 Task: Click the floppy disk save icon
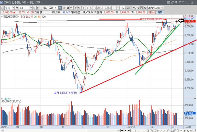pyautogui.click(x=141, y=8)
